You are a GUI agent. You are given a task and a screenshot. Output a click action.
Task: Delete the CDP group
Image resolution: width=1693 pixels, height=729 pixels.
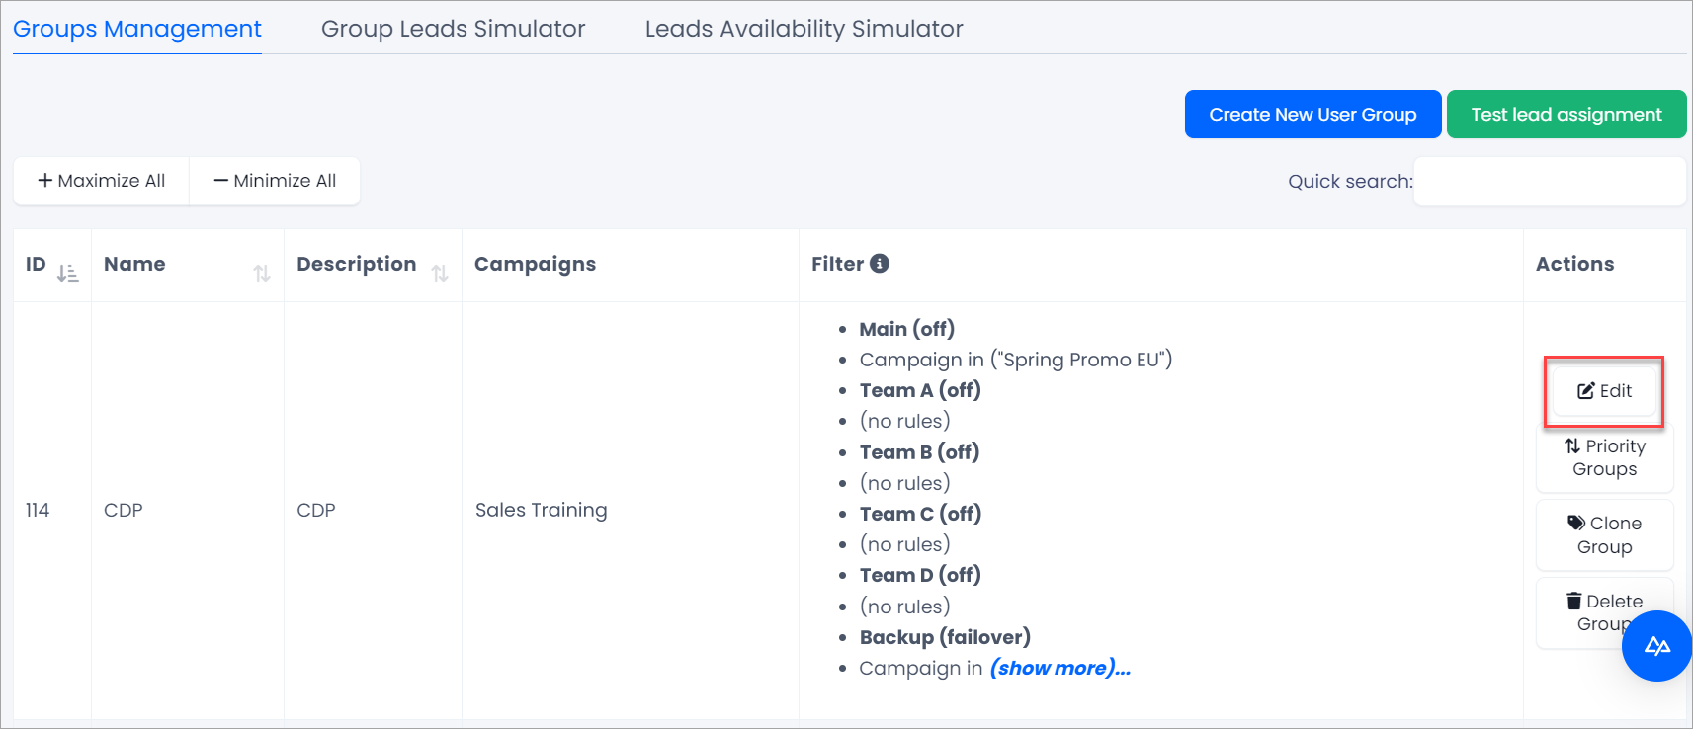pos(1604,612)
